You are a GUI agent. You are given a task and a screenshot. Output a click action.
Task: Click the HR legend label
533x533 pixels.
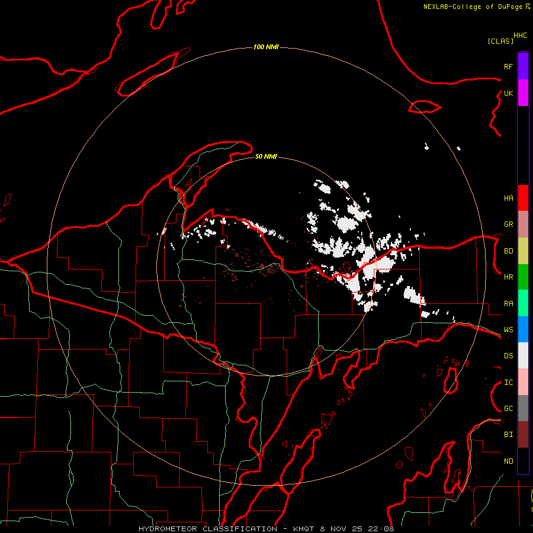tap(508, 277)
